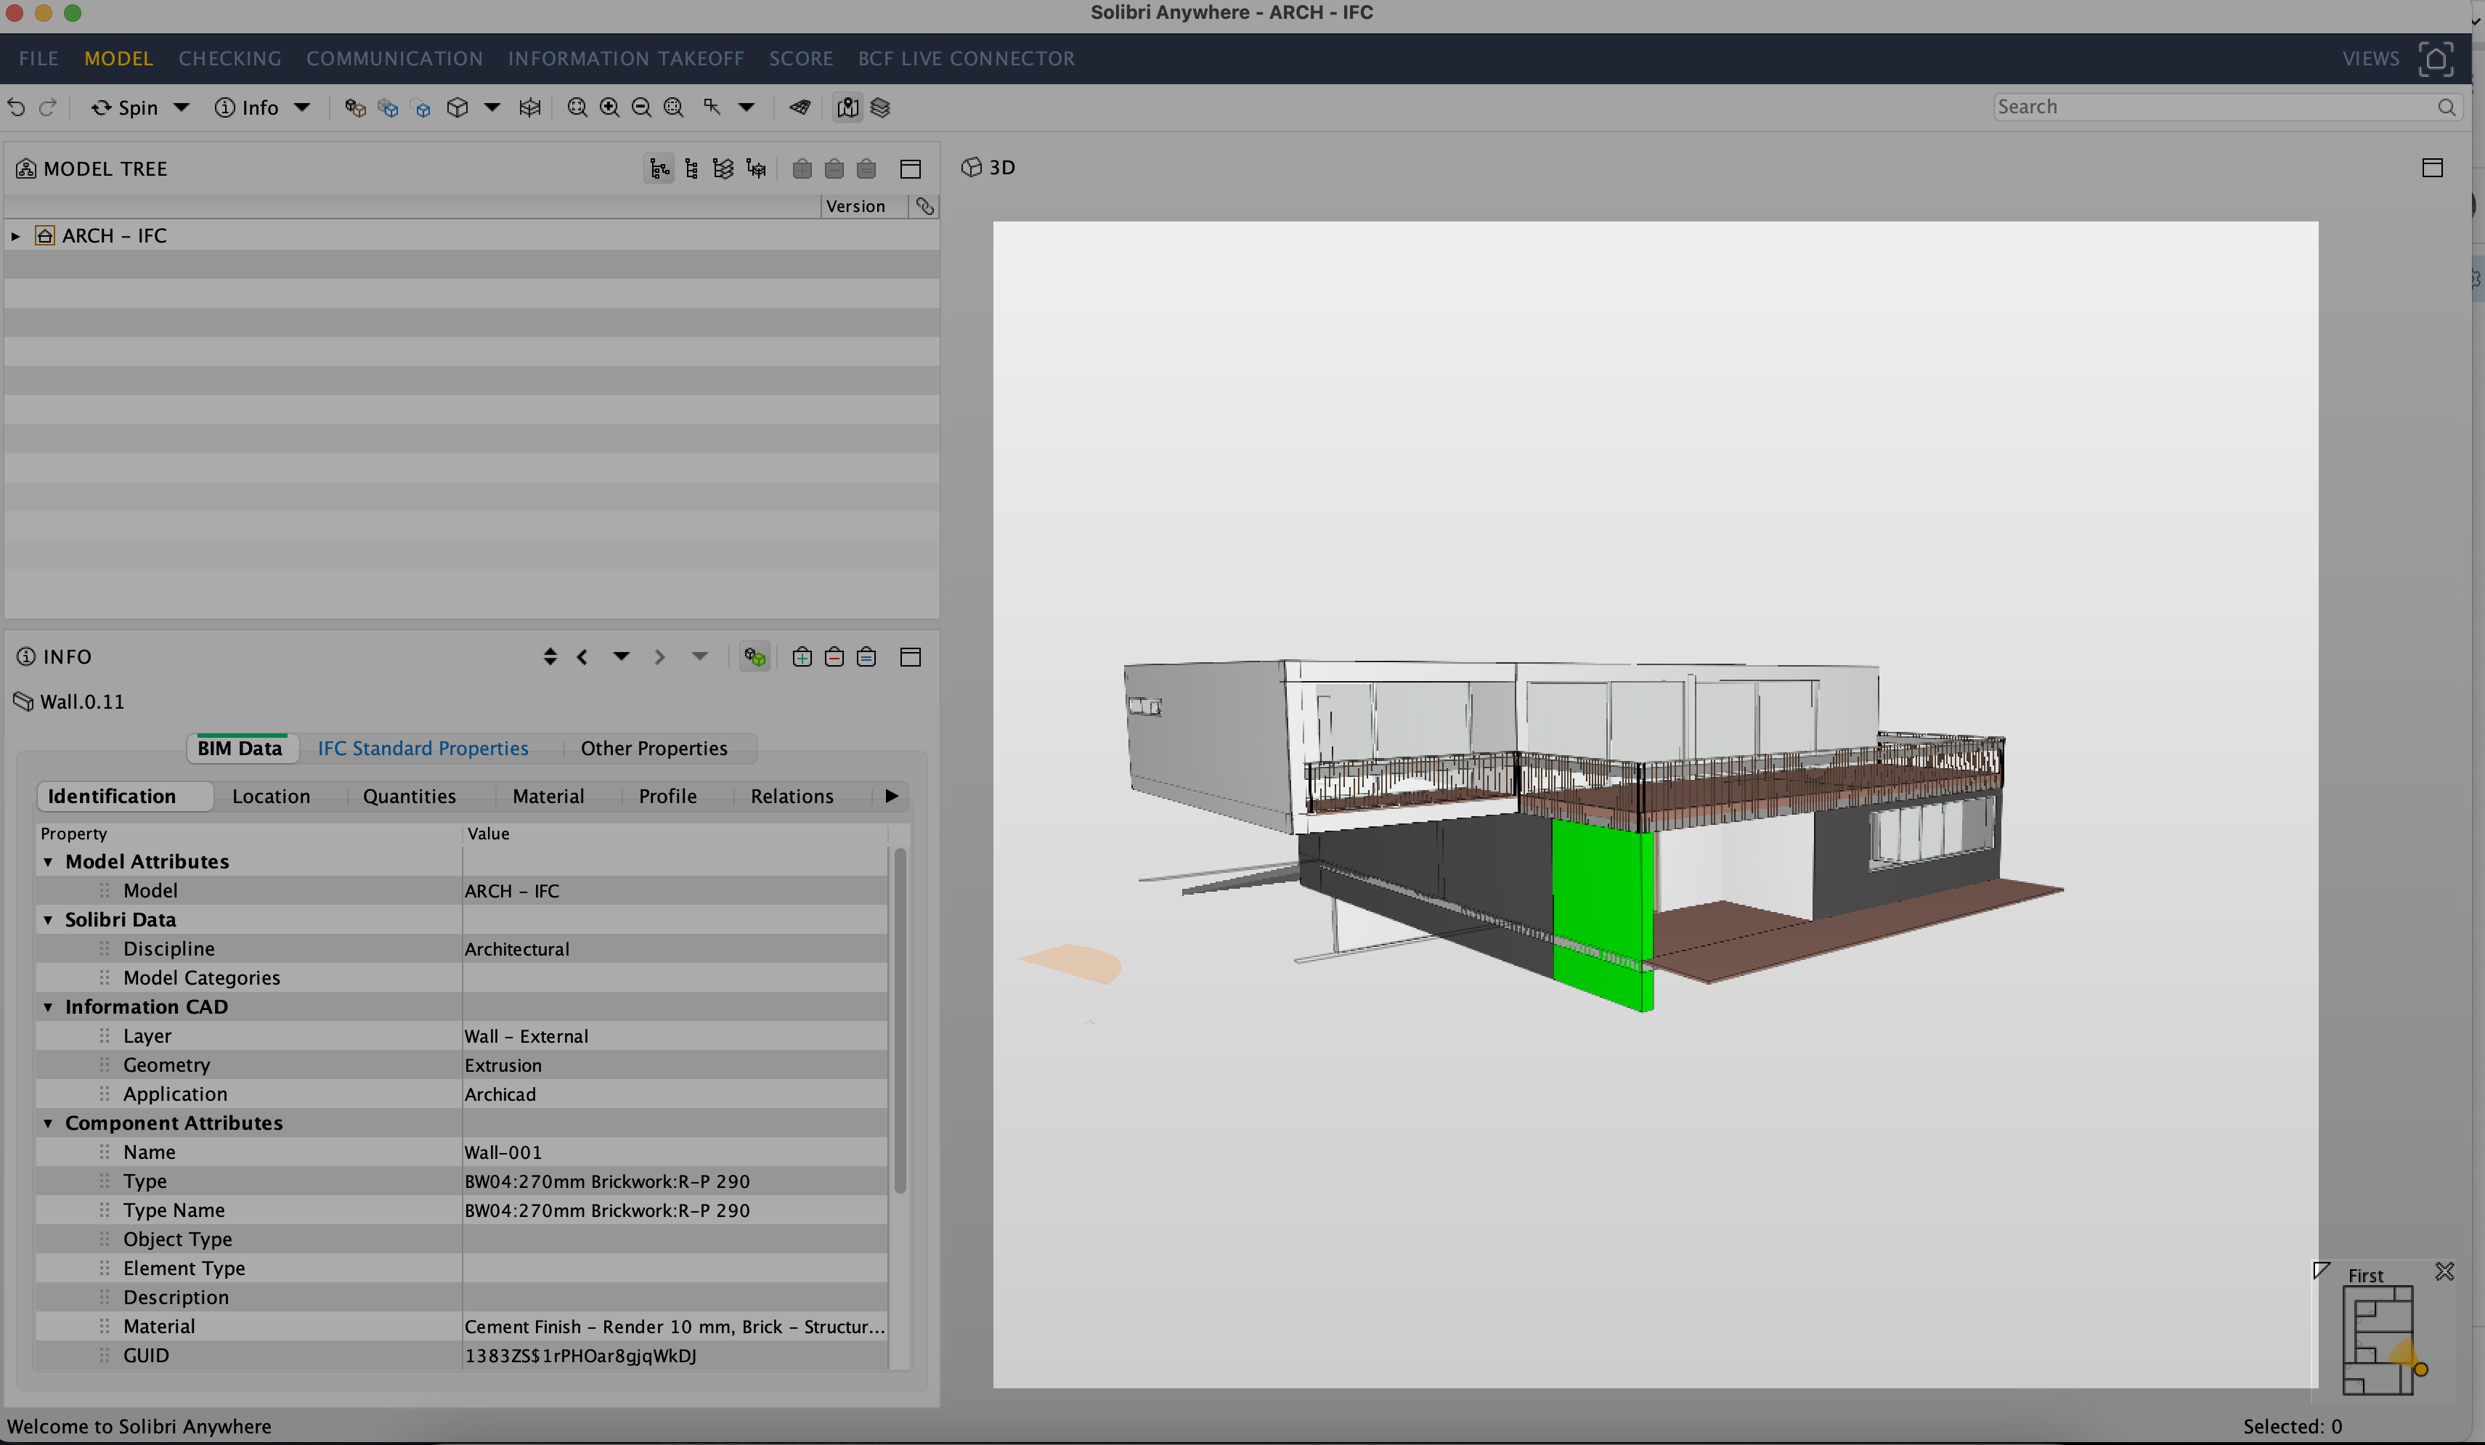Click the green show-component icon in Info panel
2485x1445 pixels.
coord(755,656)
